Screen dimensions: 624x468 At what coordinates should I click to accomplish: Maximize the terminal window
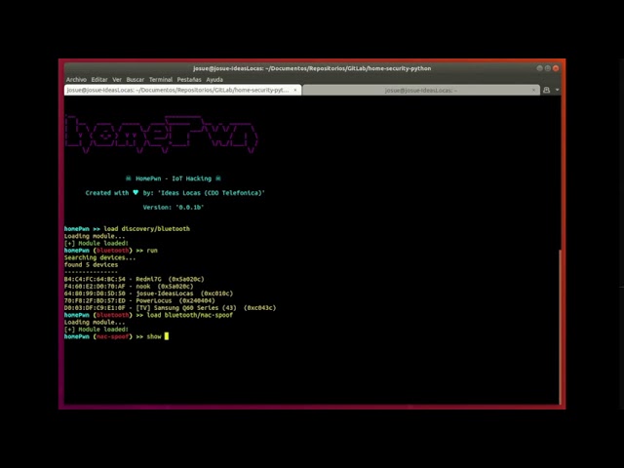548,68
